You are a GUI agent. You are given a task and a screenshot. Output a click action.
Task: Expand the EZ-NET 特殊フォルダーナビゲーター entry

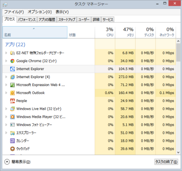point(6,53)
